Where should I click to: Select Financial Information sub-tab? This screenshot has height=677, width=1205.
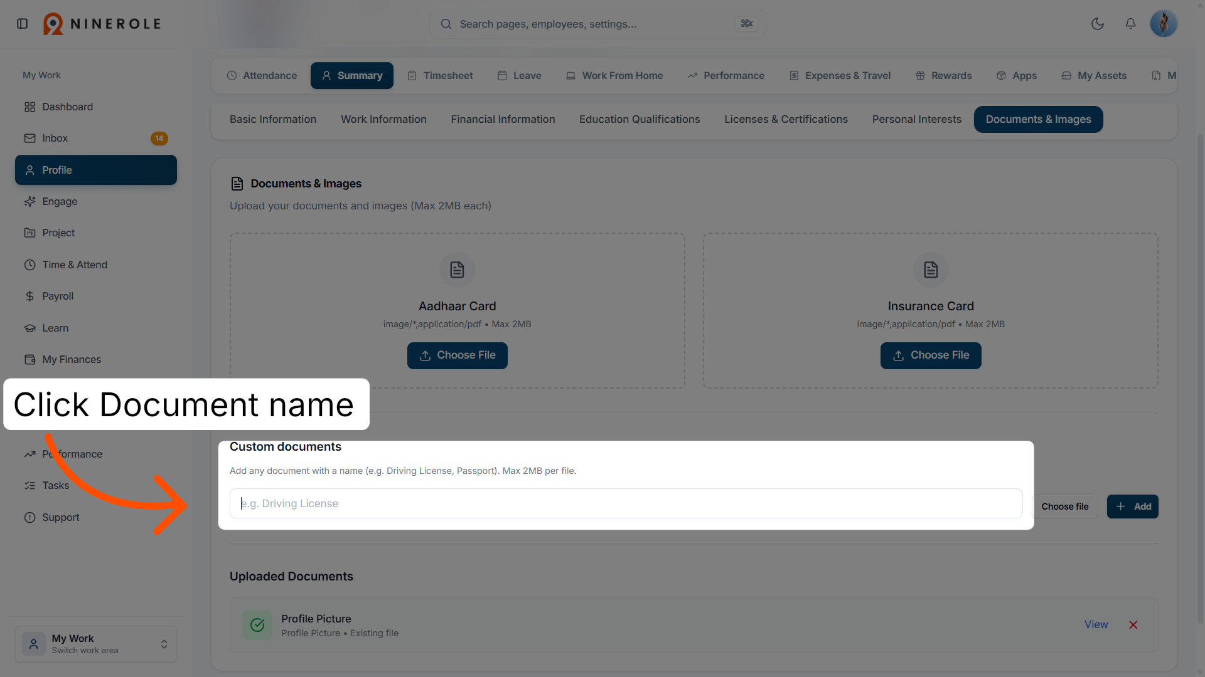[x=503, y=119]
